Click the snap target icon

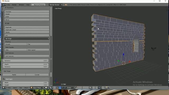(103, 88)
